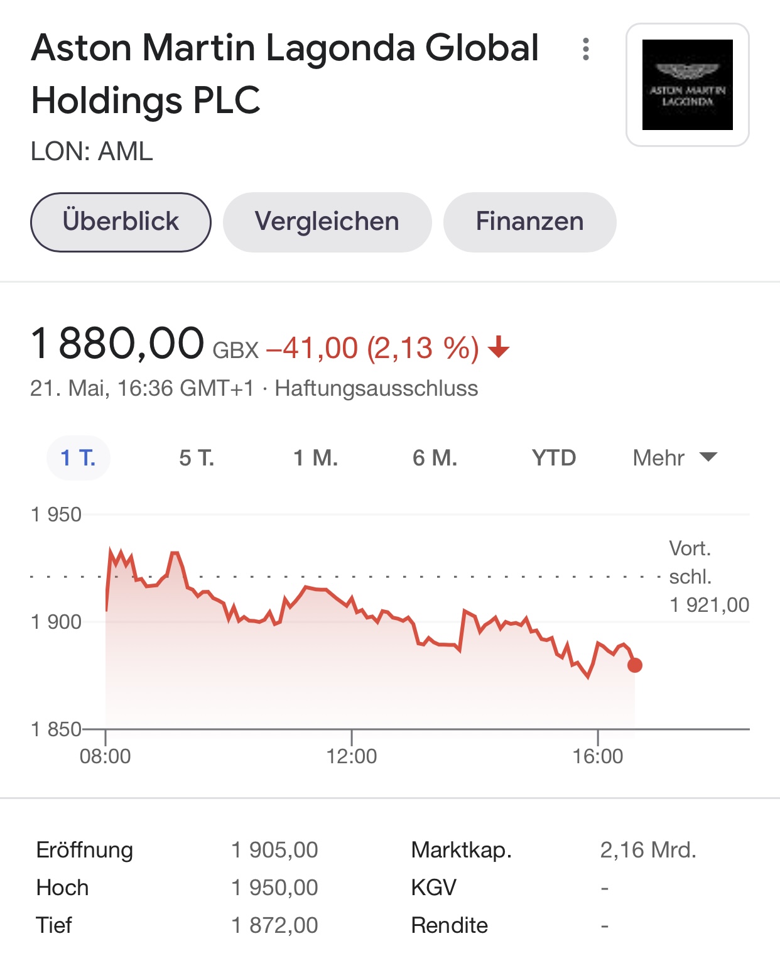This screenshot has width=780, height=963.
Task: Choose the 6 M. chart range
Action: [x=435, y=458]
